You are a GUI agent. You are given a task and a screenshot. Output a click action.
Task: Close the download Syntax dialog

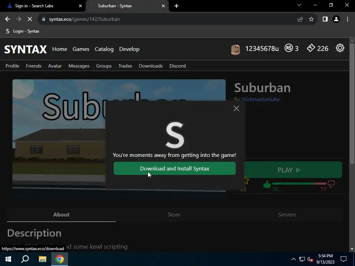[236, 108]
